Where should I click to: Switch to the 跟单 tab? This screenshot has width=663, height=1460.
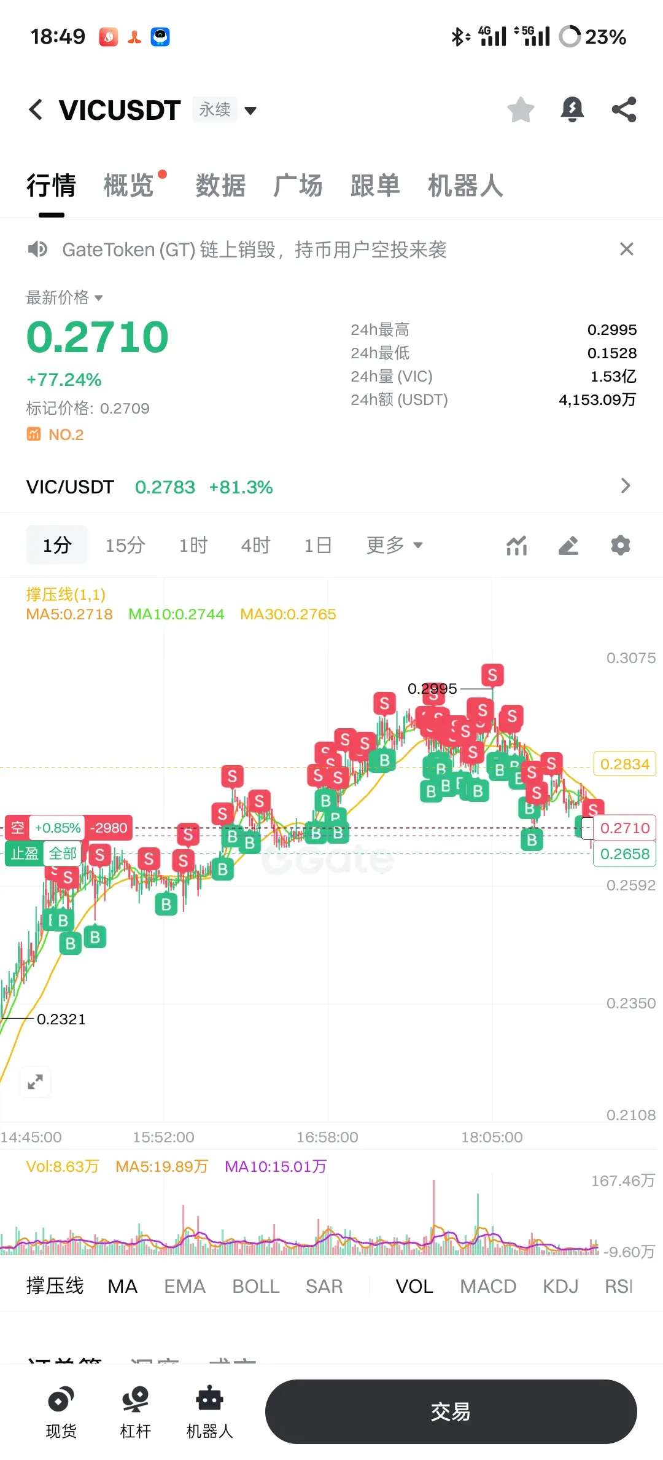[x=376, y=186]
